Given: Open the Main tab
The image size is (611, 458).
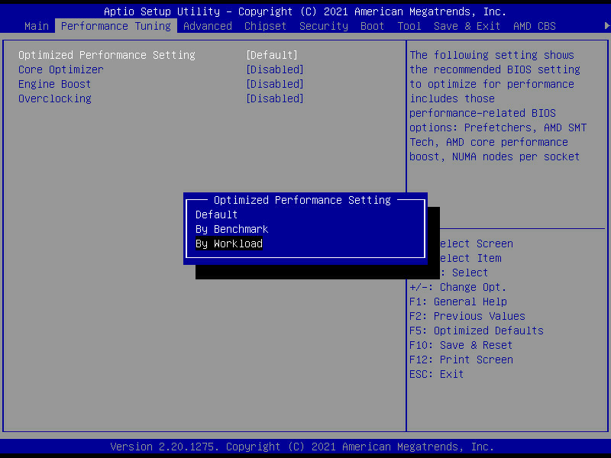Looking at the screenshot, I should click(x=37, y=26).
